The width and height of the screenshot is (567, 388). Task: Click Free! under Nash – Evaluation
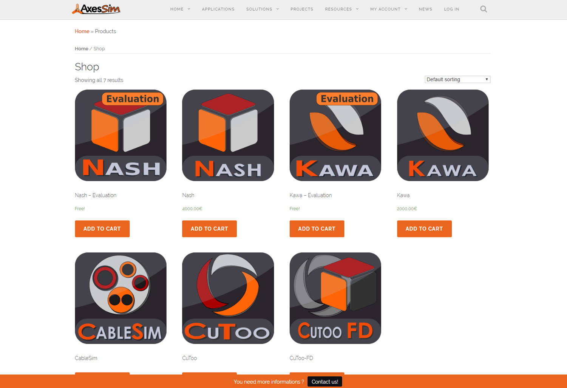(80, 209)
